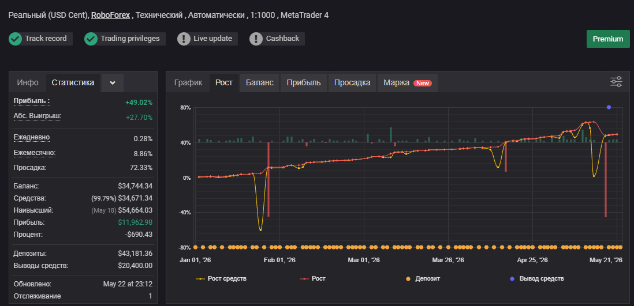Image resolution: width=634 pixels, height=306 pixels.
Task: Click the +49.02% profit value
Action: pyautogui.click(x=139, y=103)
